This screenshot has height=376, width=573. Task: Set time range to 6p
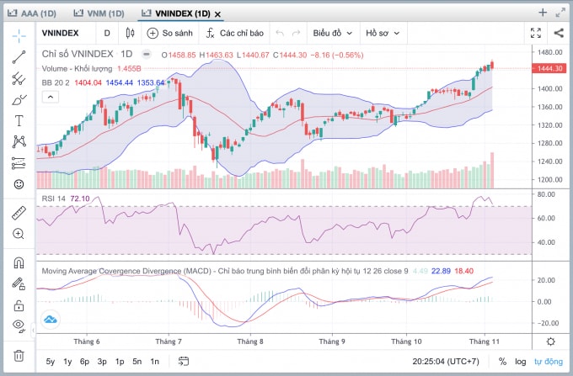point(84,362)
